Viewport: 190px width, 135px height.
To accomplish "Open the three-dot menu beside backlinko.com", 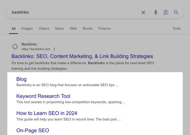I will coord(54,49).
